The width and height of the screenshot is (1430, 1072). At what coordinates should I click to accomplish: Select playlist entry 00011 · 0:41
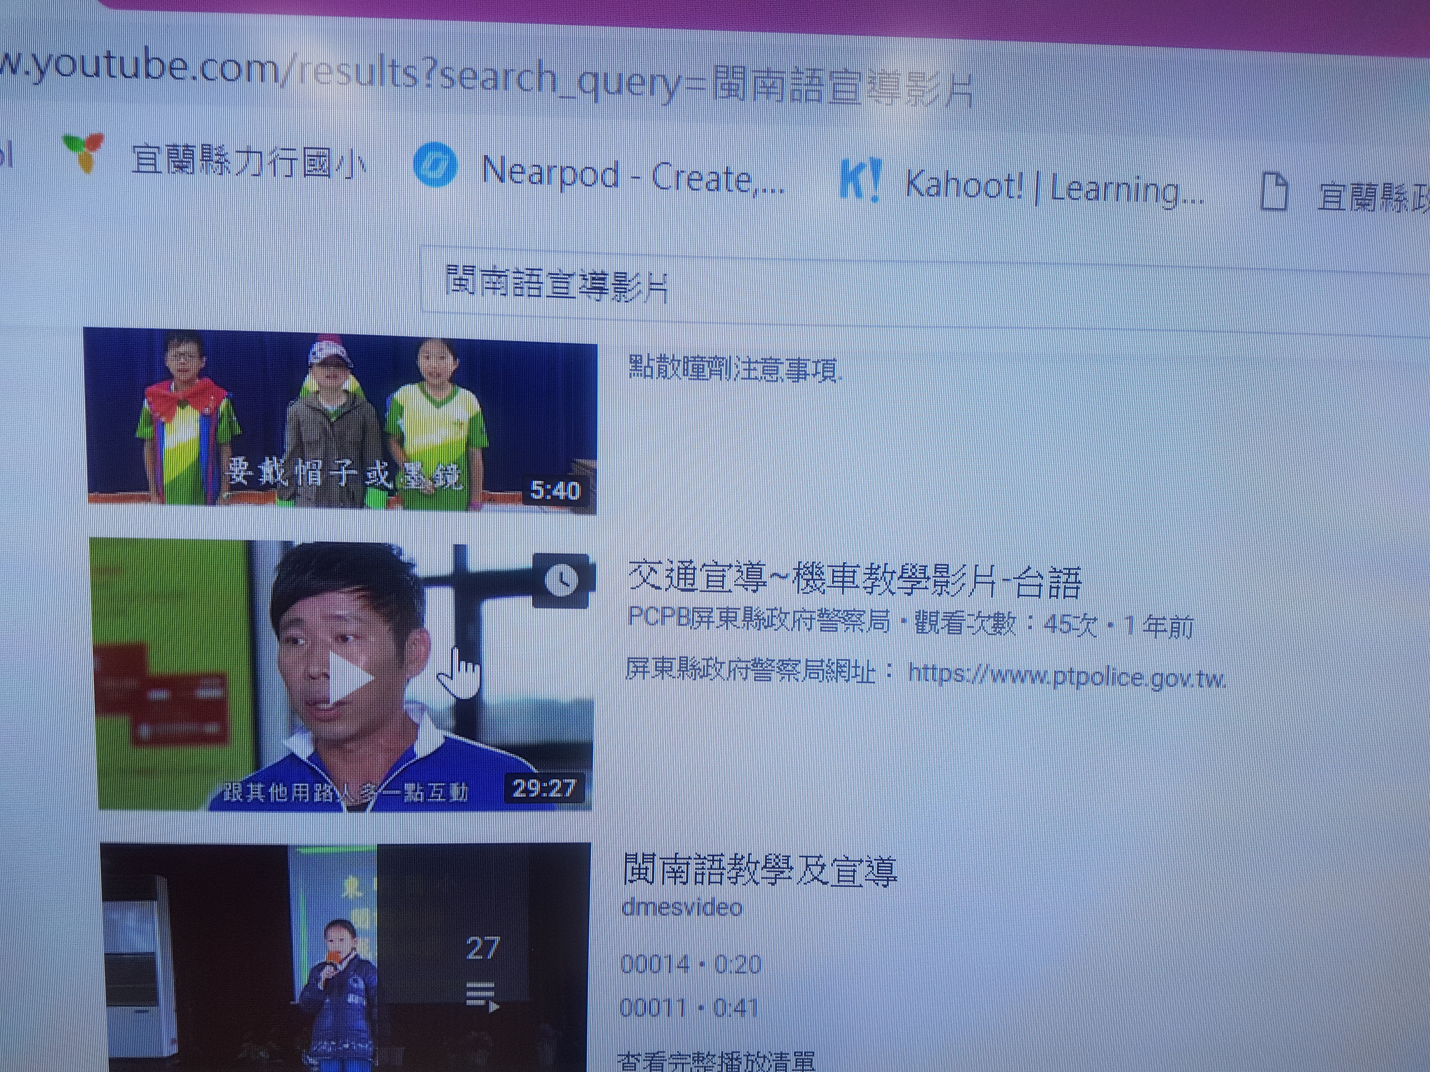tap(688, 1008)
